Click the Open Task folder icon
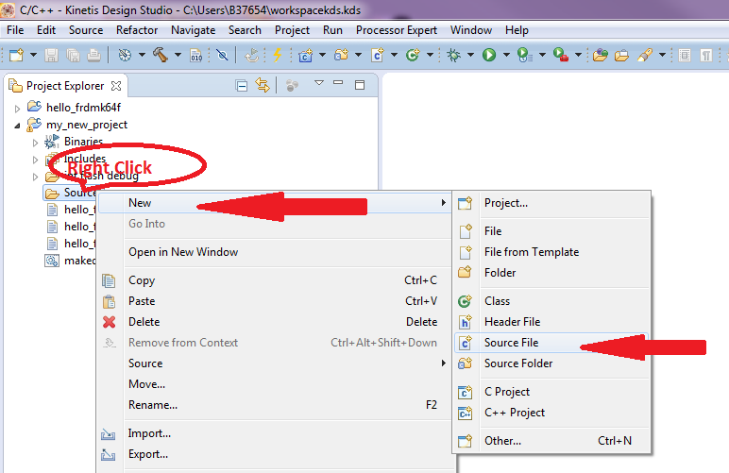This screenshot has height=473, width=729. click(x=621, y=56)
